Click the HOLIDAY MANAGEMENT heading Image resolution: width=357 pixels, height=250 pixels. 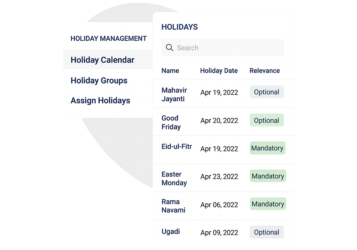(109, 39)
